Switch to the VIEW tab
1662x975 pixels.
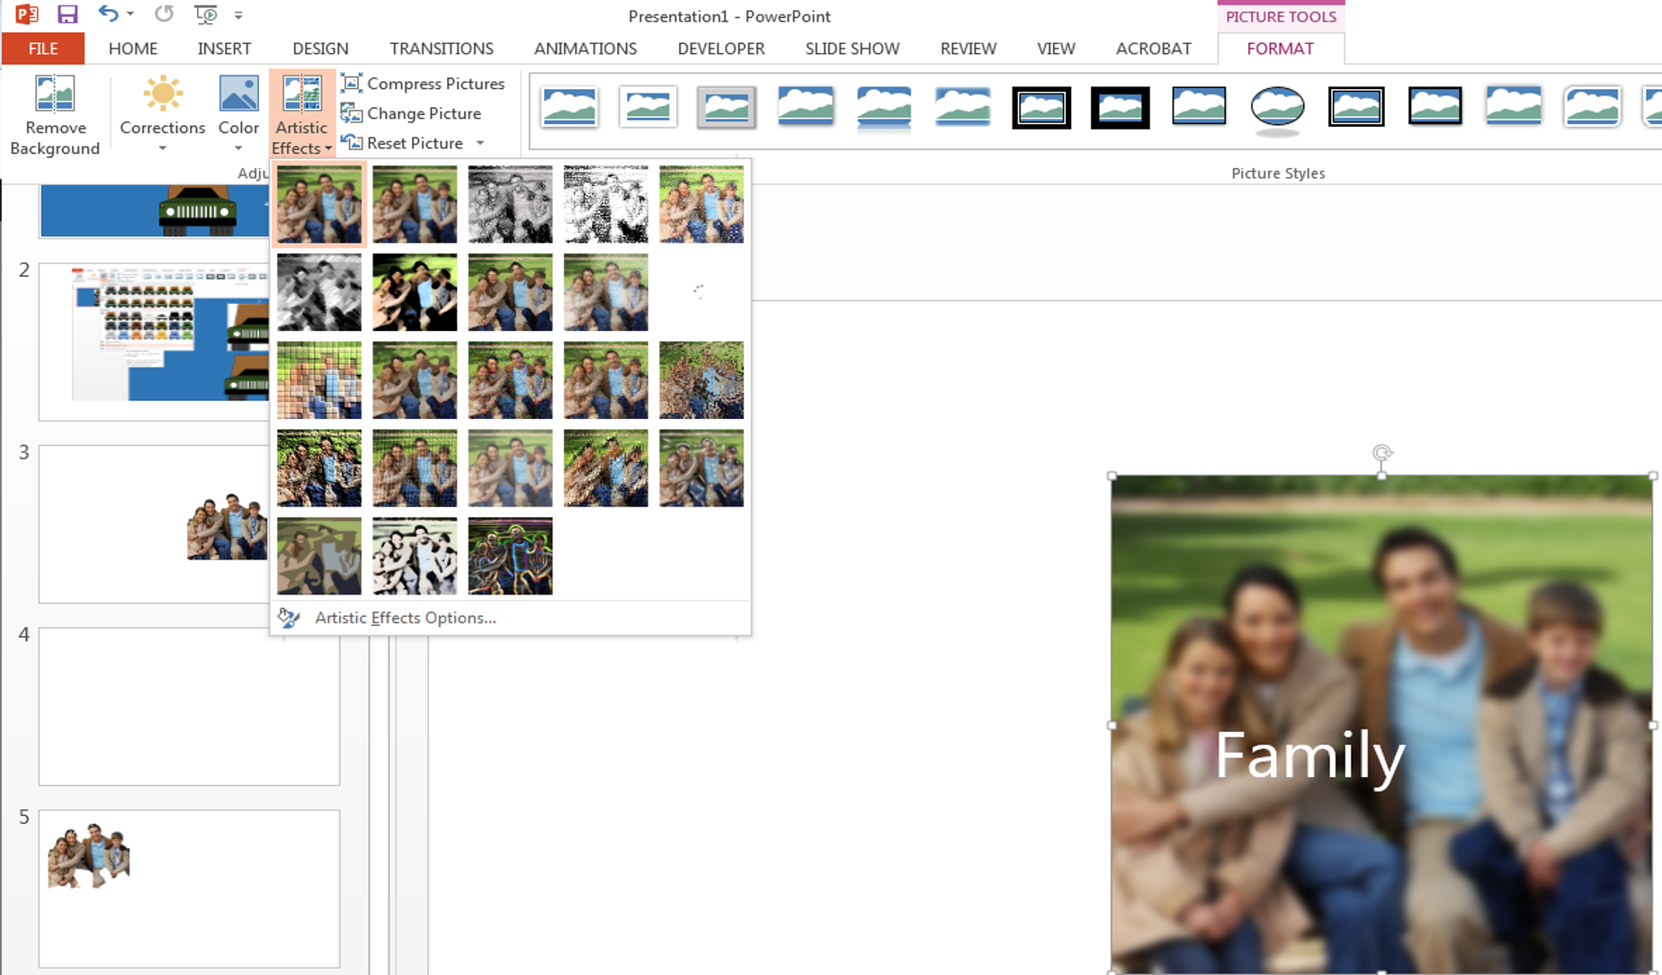click(x=1056, y=49)
